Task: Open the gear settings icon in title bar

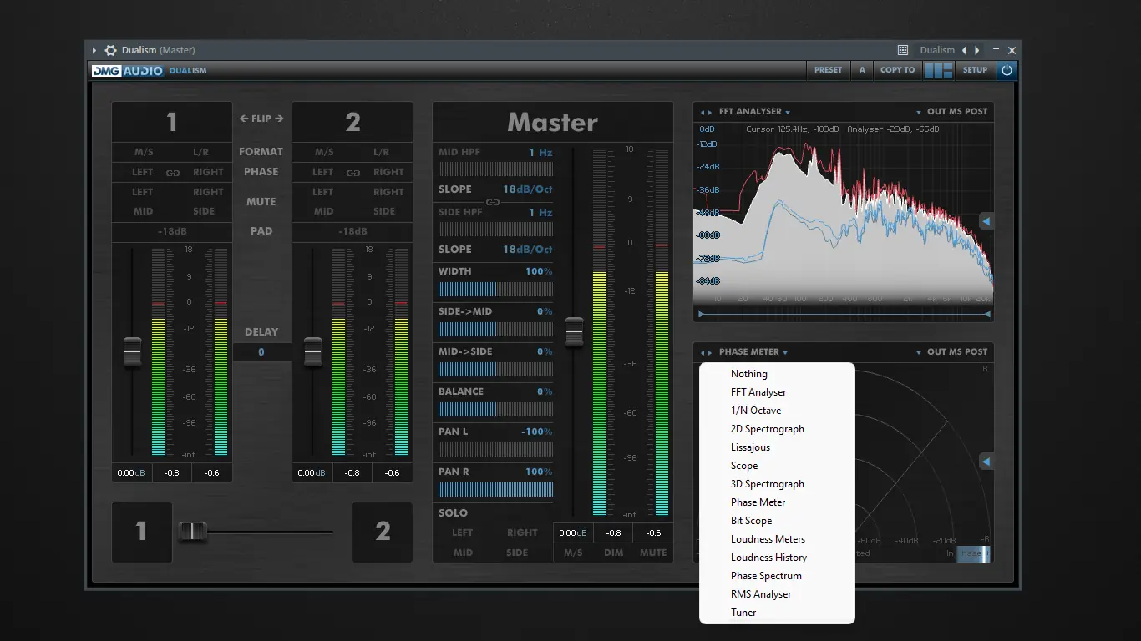Action: pos(109,50)
